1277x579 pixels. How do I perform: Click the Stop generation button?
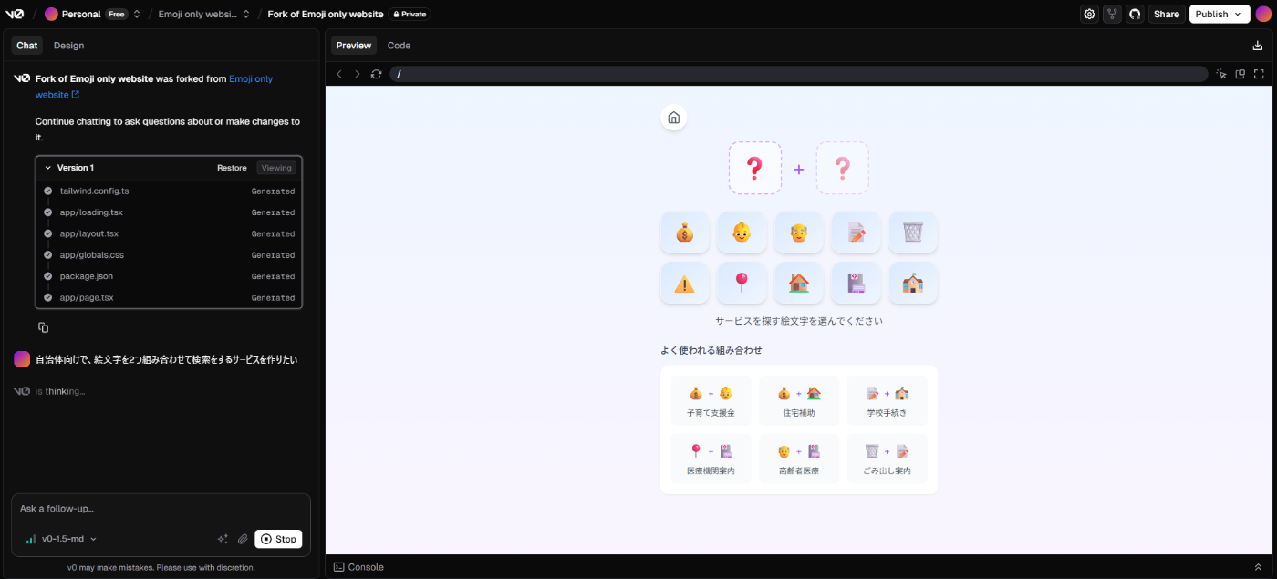pos(278,539)
